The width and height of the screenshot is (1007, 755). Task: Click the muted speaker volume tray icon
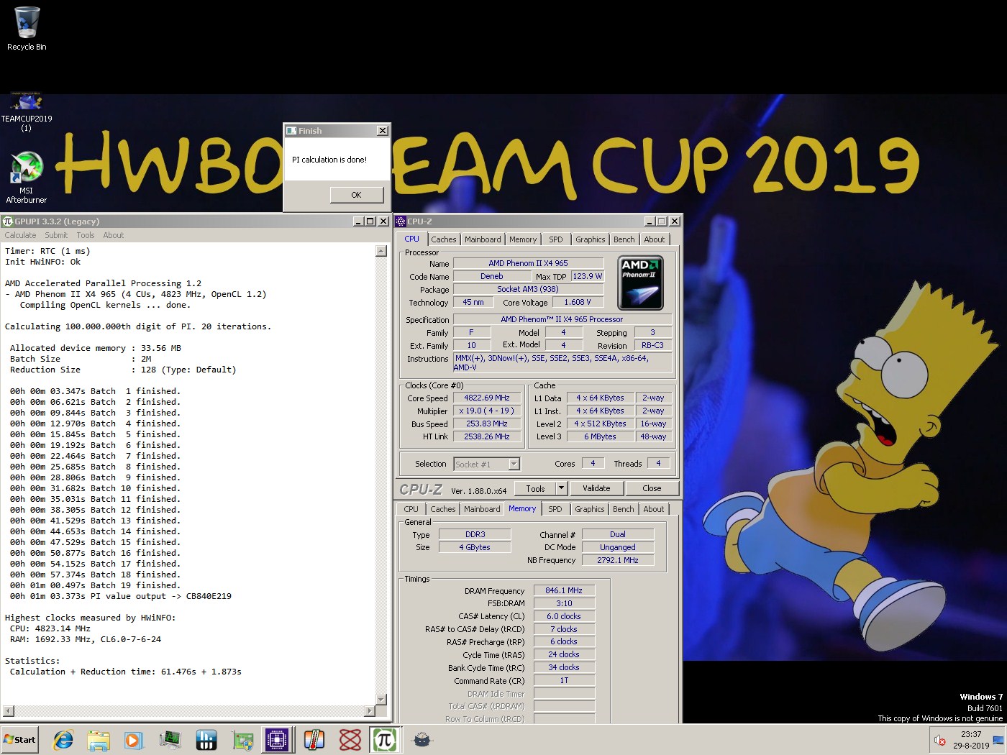click(939, 740)
